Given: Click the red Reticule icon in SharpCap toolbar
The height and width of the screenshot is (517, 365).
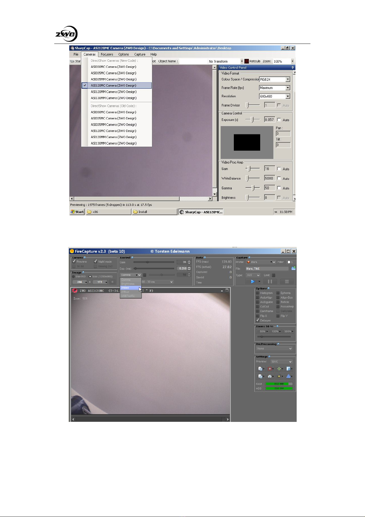Looking at the screenshot, I should 247,61.
